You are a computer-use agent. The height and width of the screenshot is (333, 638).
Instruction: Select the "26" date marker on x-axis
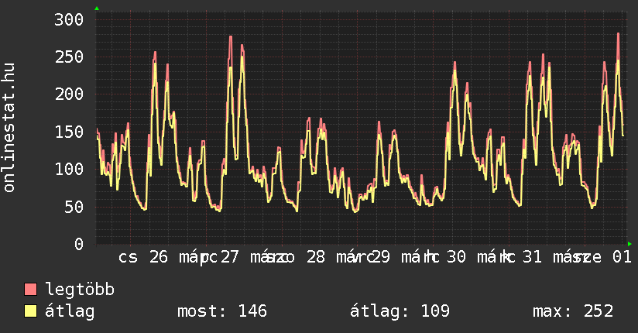point(158,257)
